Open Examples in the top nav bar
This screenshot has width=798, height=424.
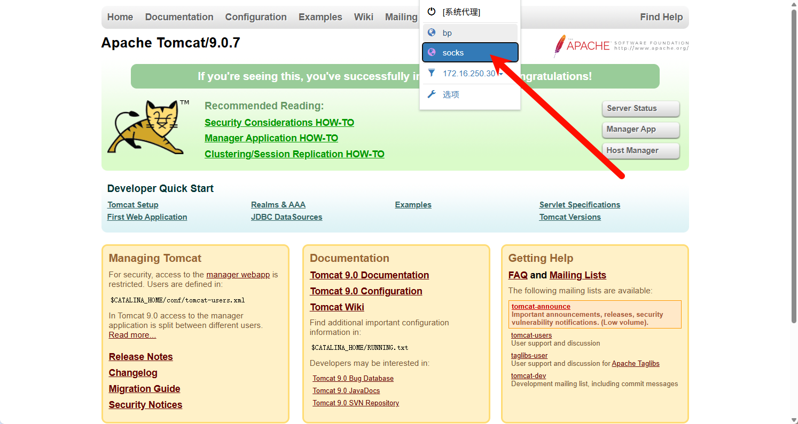tap(320, 17)
